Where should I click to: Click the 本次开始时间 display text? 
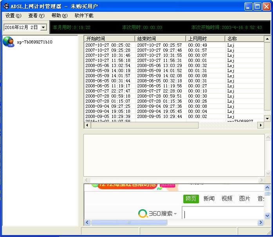click(226, 27)
